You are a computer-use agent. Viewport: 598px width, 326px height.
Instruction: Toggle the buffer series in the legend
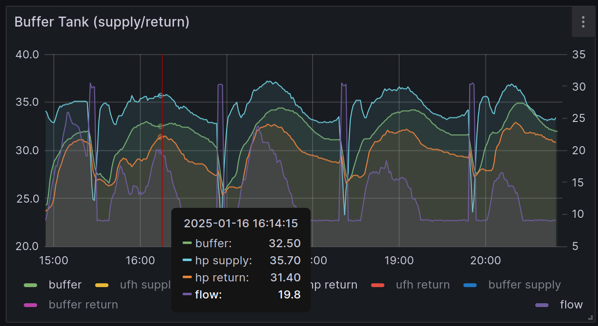(65, 285)
